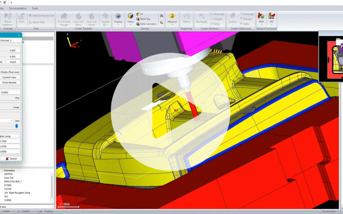Open the Macro Database tool
Screen dimensions: 343x214
point(8,19)
